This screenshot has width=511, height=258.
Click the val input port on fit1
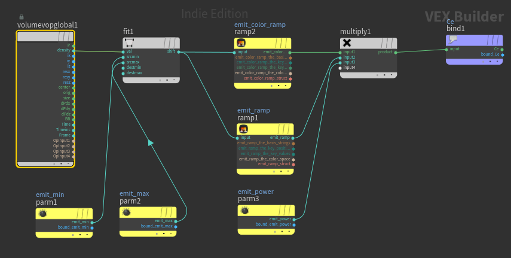(x=123, y=51)
